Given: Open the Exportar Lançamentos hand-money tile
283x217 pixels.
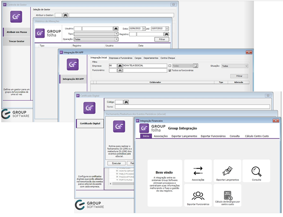Looking at the screenshot, I should click(227, 171).
